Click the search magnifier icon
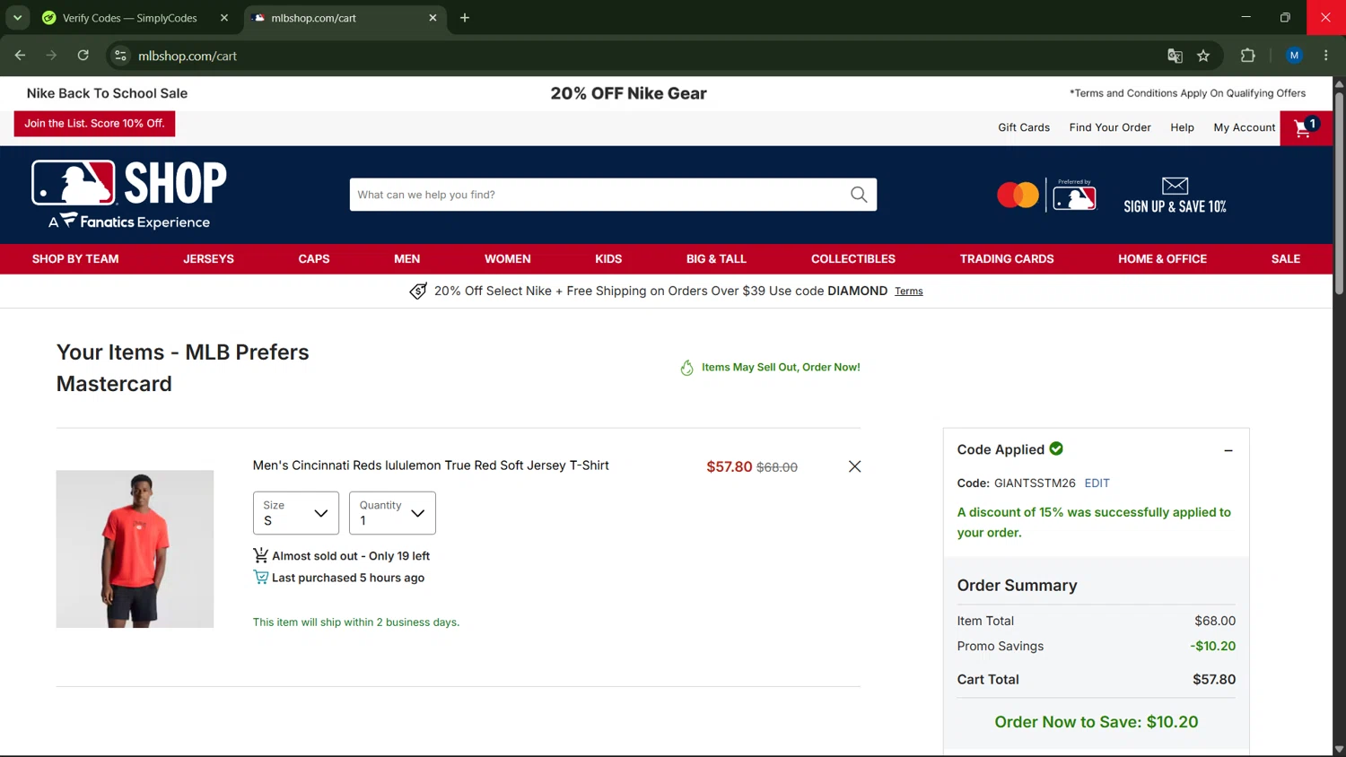The width and height of the screenshot is (1346, 757). 859,195
